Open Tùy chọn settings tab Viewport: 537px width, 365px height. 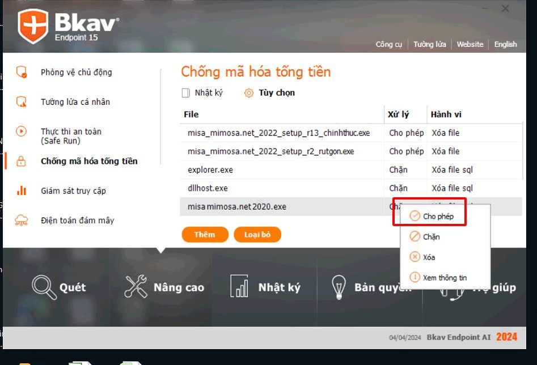(270, 93)
